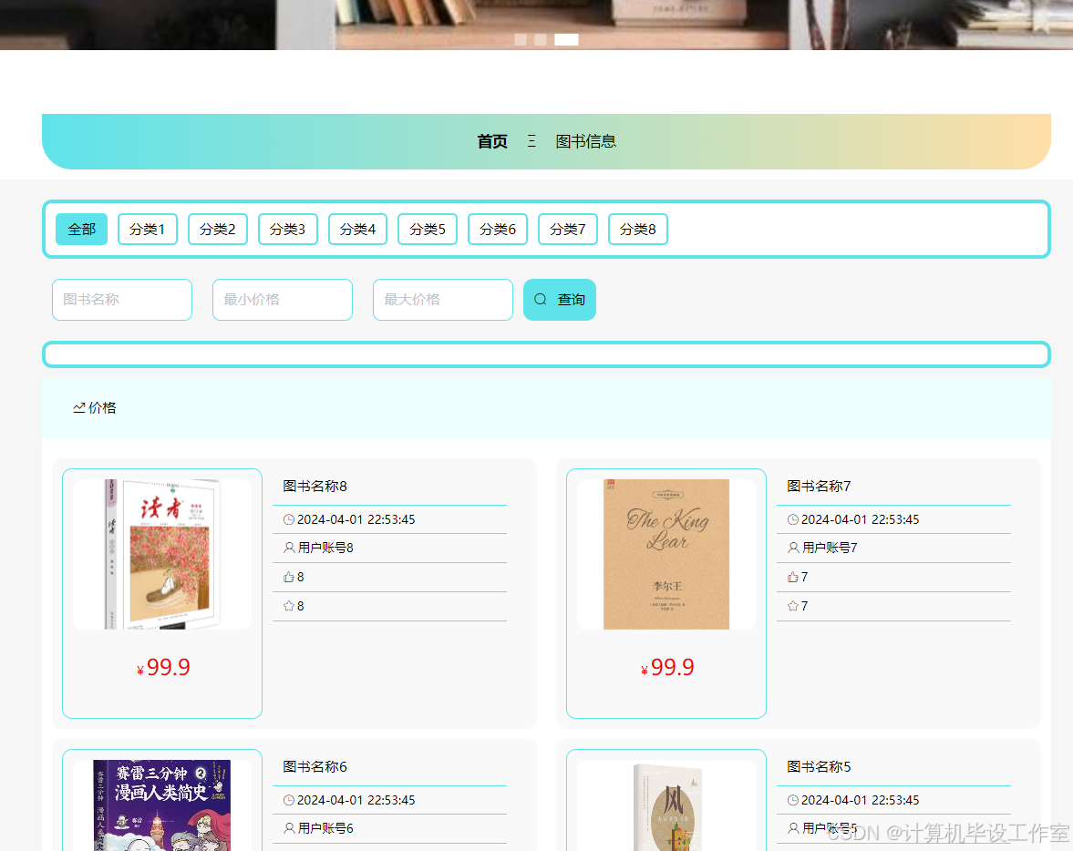Click the 查询 search button
The width and height of the screenshot is (1073, 851).
coord(560,300)
